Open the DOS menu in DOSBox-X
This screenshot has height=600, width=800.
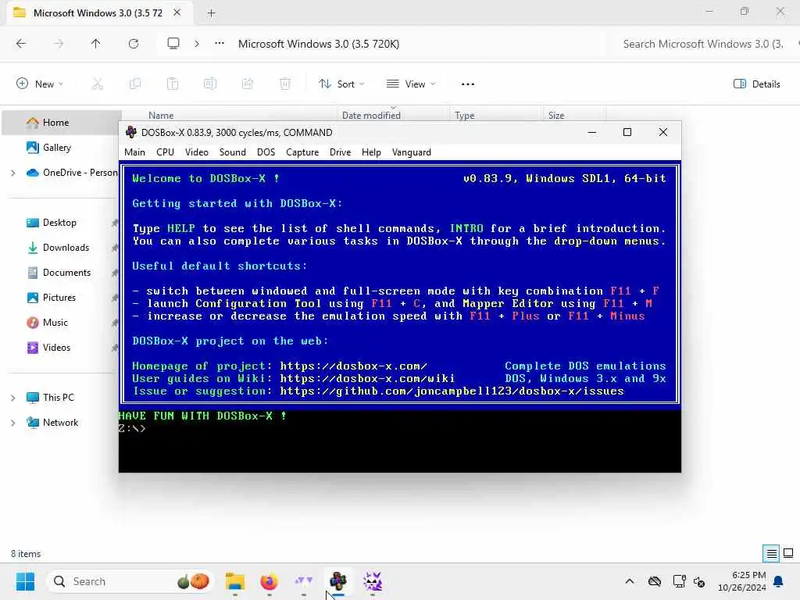(x=266, y=152)
